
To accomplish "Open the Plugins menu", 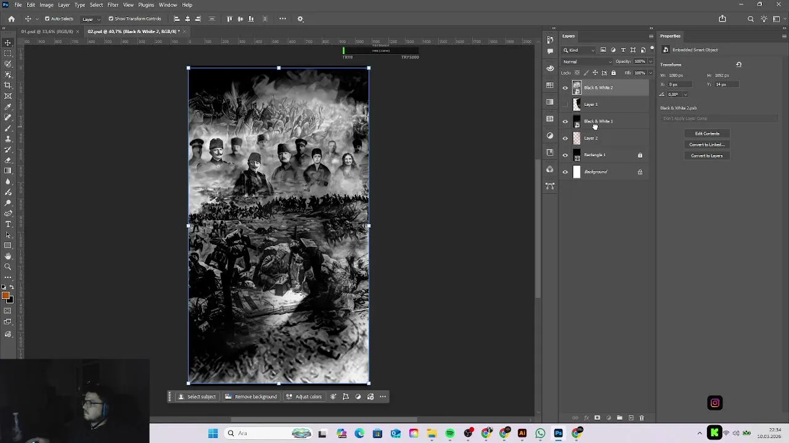I will pyautogui.click(x=146, y=5).
